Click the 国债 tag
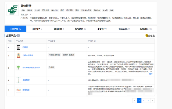This screenshot has width=172, height=109. tap(77, 10)
